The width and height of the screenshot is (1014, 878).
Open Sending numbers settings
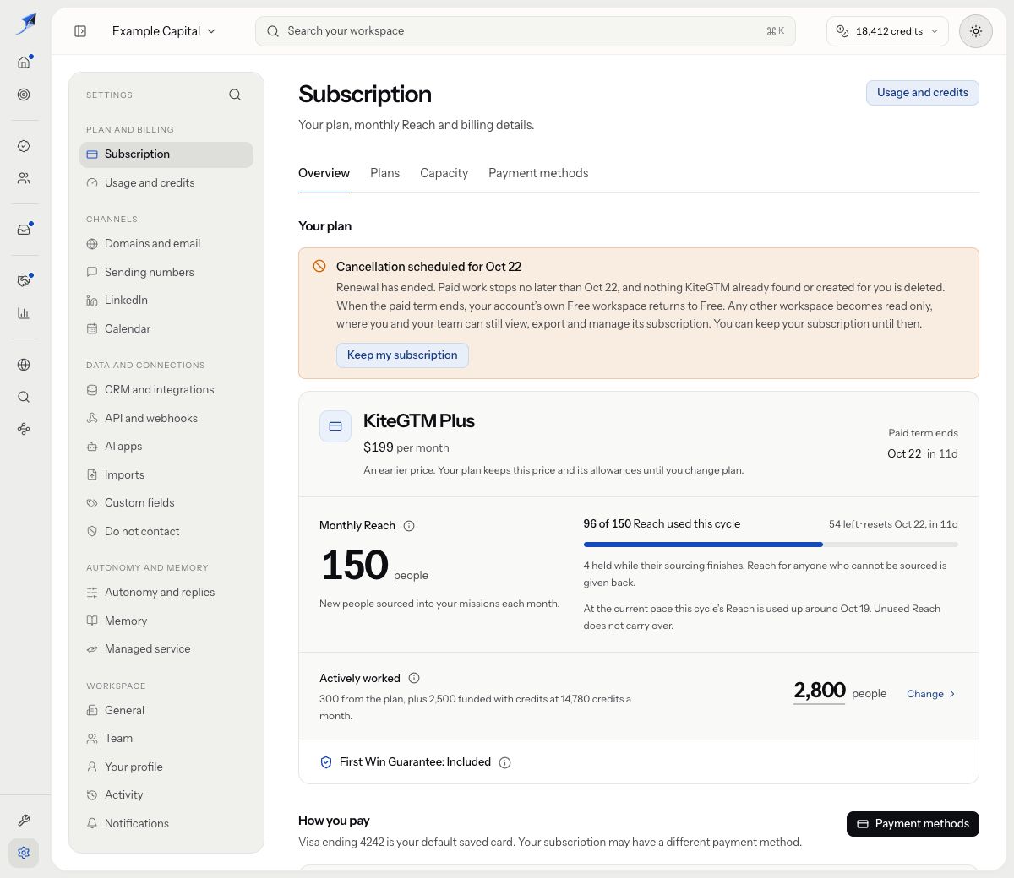pos(166,273)
